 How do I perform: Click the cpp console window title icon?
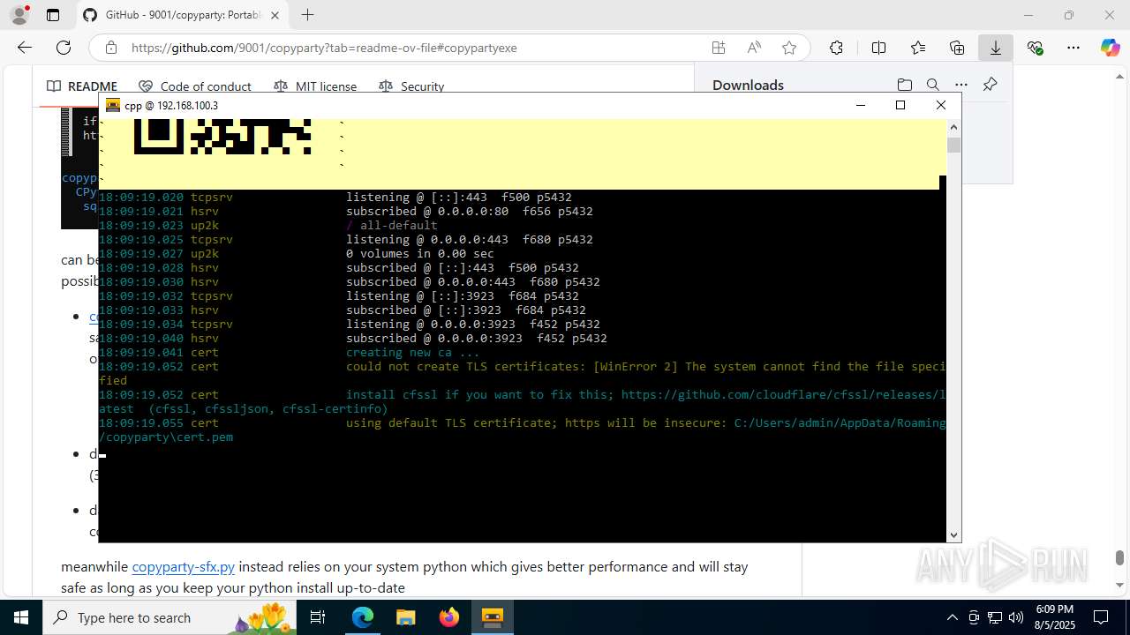click(x=113, y=105)
